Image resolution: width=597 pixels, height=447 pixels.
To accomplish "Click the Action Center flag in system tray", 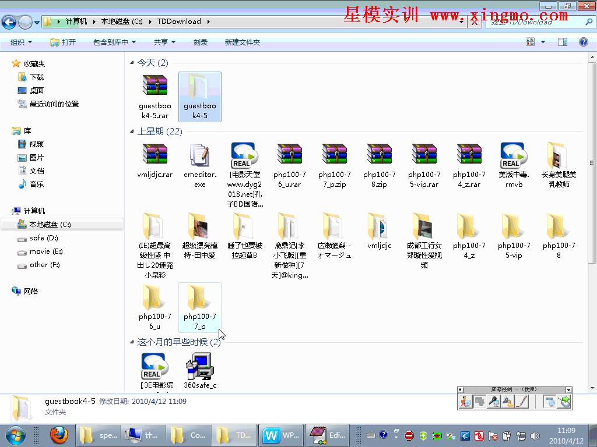I will [494, 435].
